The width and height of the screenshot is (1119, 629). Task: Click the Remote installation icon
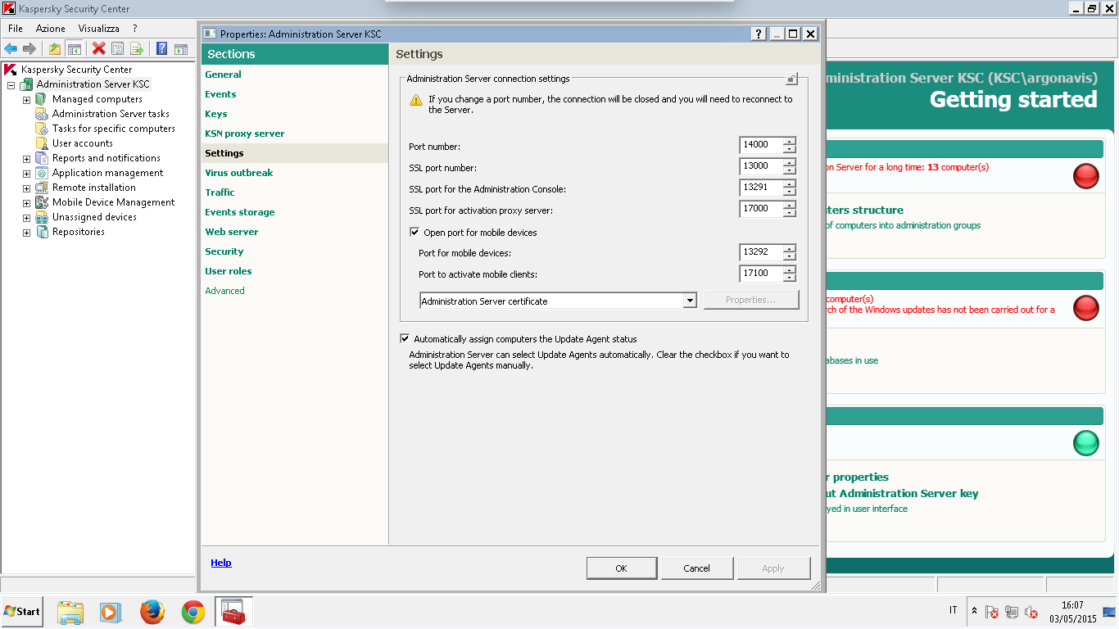pyautogui.click(x=42, y=188)
